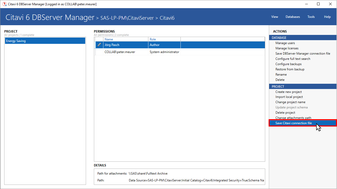Sort permissions by Role column header

[x=153, y=39]
